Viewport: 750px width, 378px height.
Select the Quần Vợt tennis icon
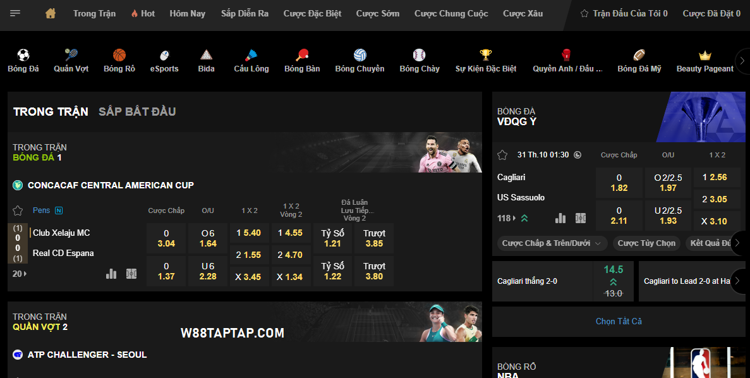71,55
